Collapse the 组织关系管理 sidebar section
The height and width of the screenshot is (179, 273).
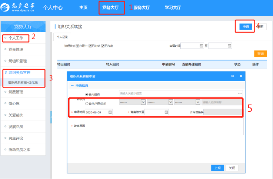(6, 73)
